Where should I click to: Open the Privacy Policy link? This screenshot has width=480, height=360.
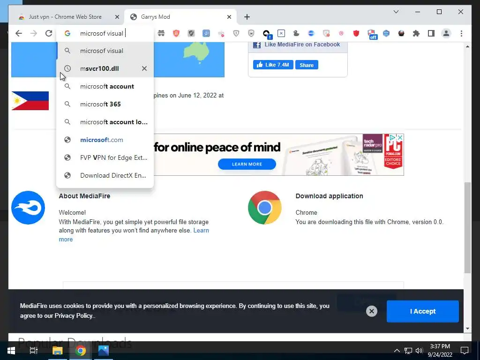coord(74,316)
